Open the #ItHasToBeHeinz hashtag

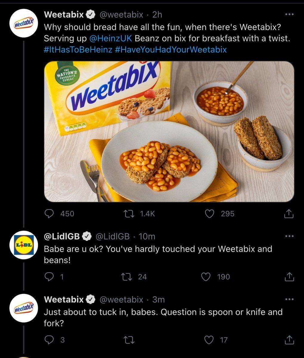tap(78, 49)
